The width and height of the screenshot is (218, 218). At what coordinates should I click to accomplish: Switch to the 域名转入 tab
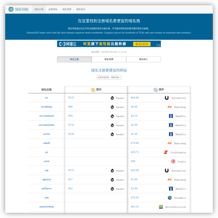tap(143, 59)
